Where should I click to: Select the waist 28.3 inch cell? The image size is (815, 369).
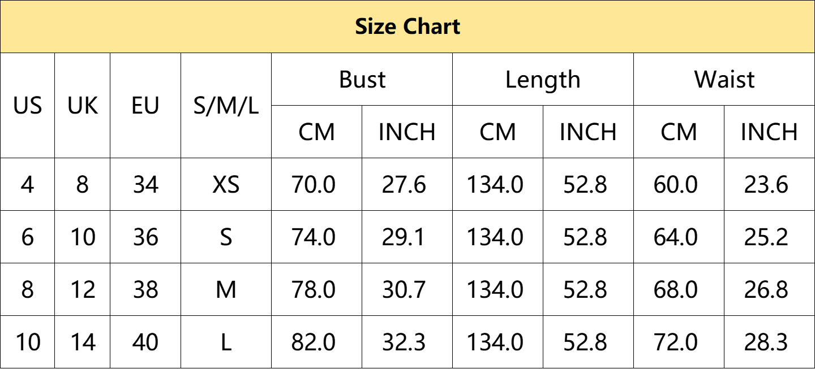point(770,342)
